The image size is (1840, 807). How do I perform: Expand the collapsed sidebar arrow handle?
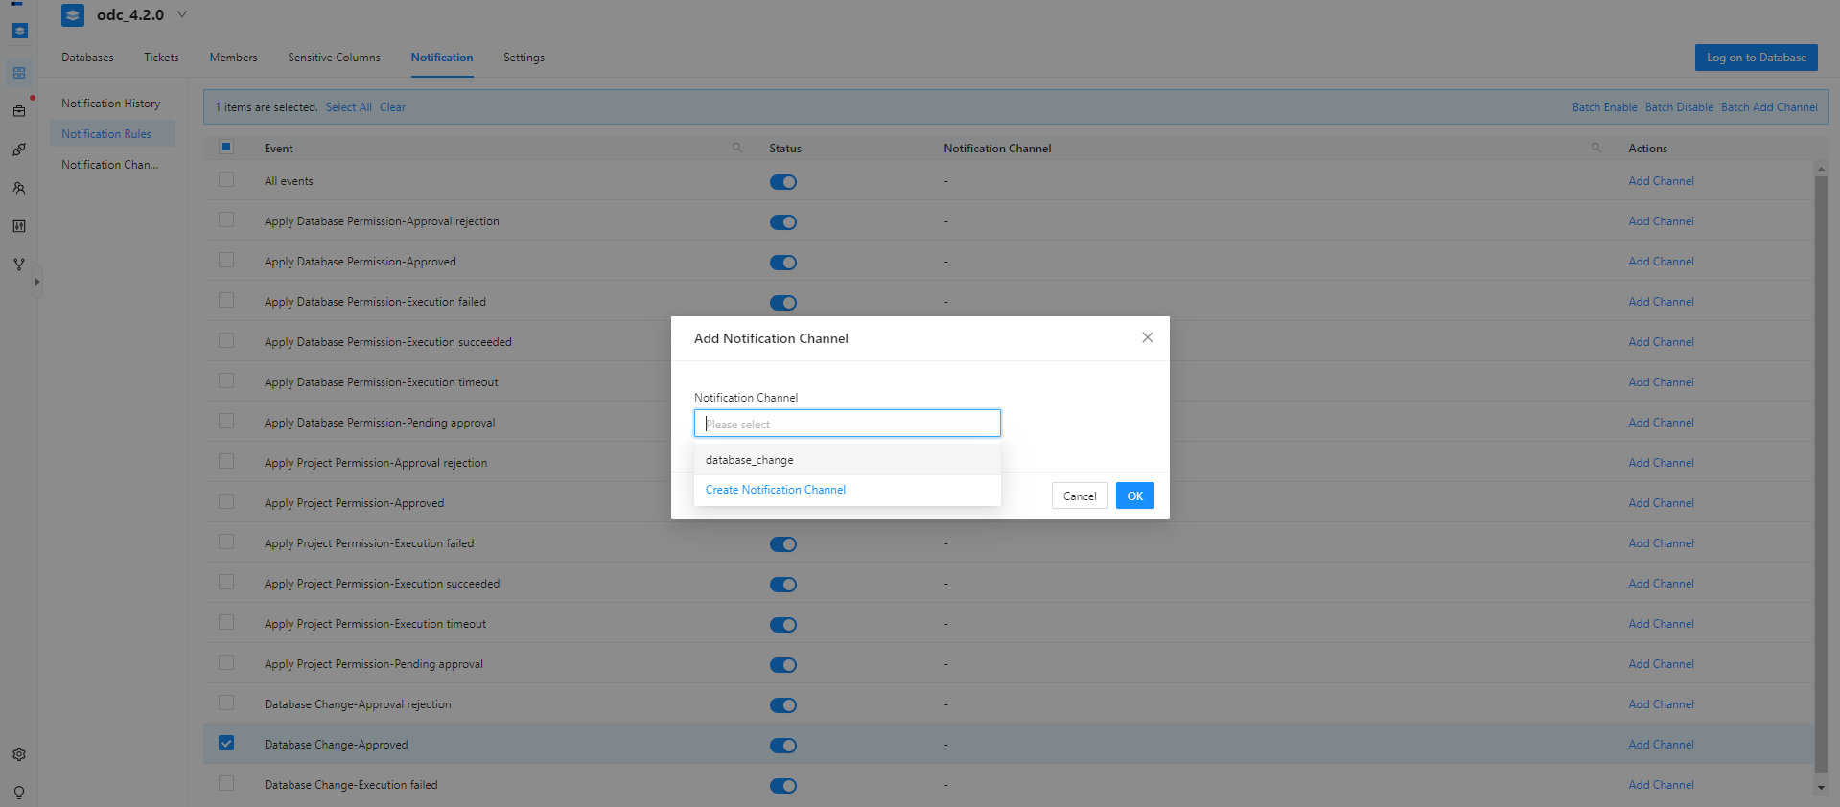pos(36,282)
